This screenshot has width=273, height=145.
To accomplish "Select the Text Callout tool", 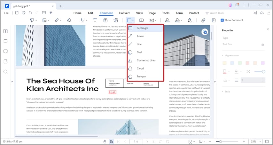I will (x=116, y=20).
